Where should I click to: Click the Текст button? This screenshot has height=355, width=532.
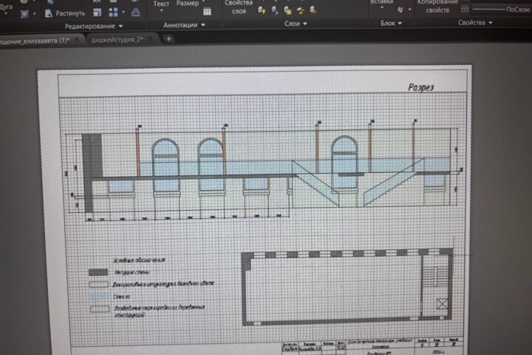(x=161, y=4)
